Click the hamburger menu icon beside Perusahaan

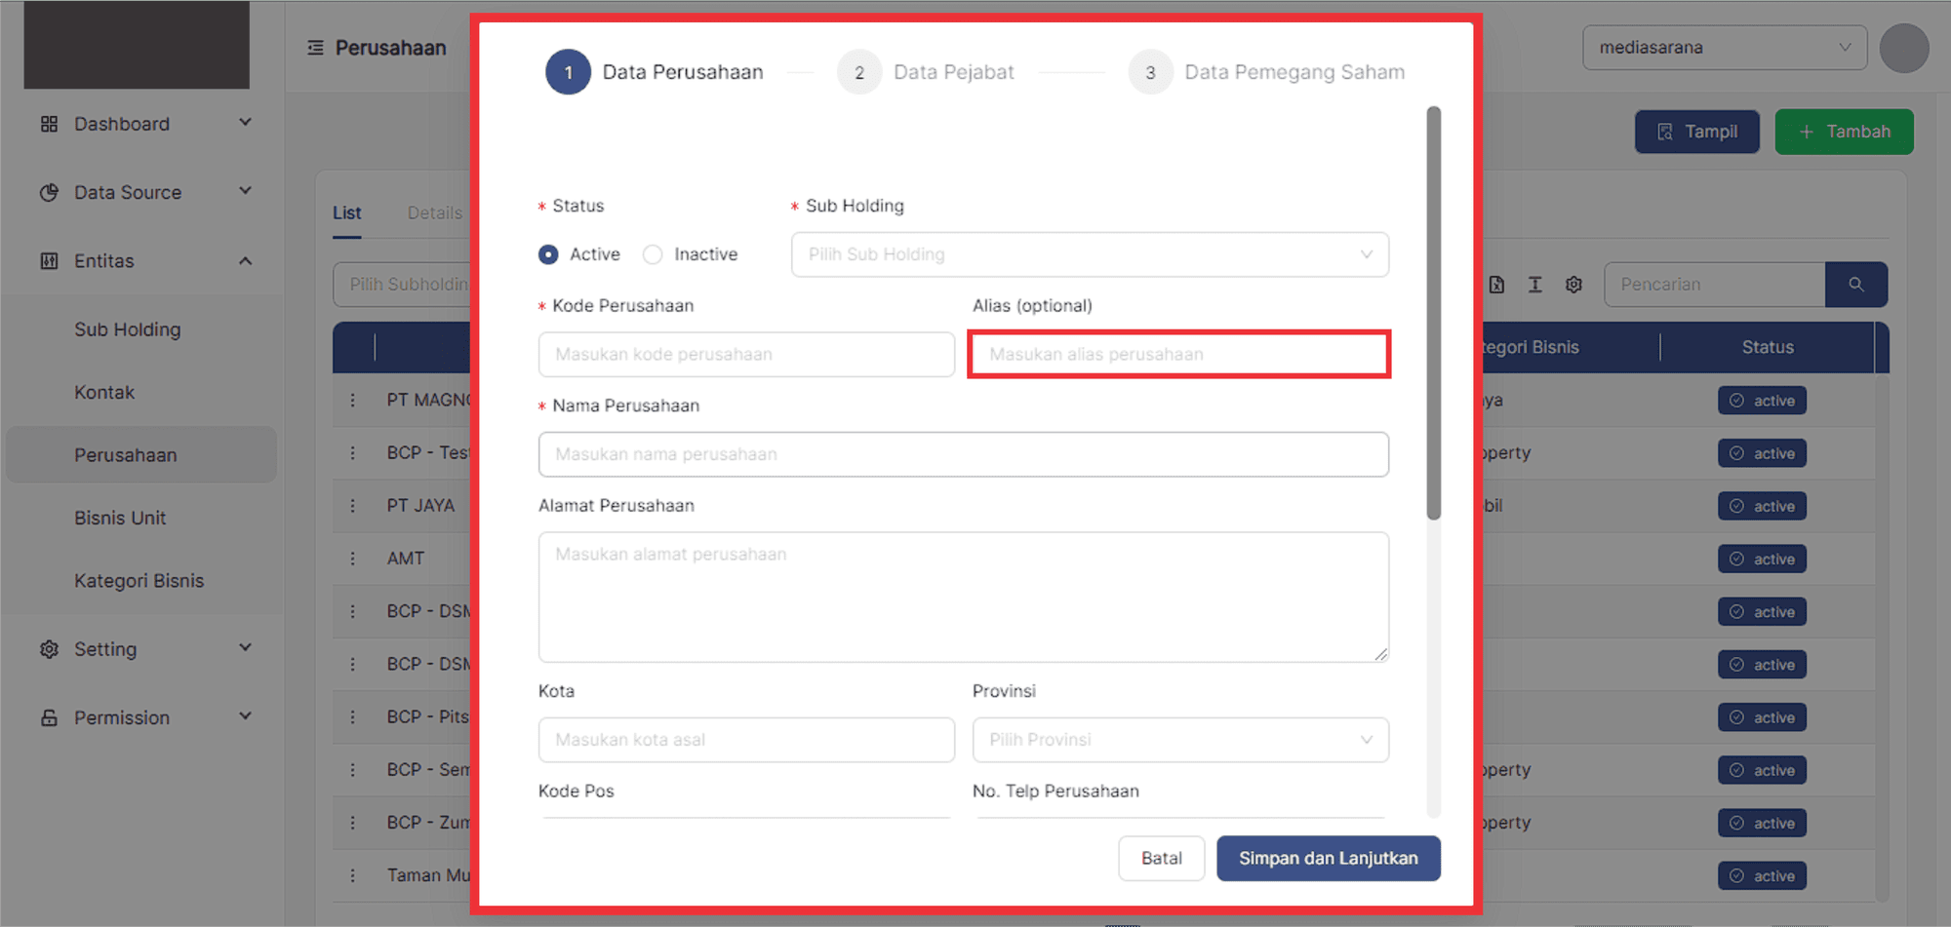pos(315,48)
